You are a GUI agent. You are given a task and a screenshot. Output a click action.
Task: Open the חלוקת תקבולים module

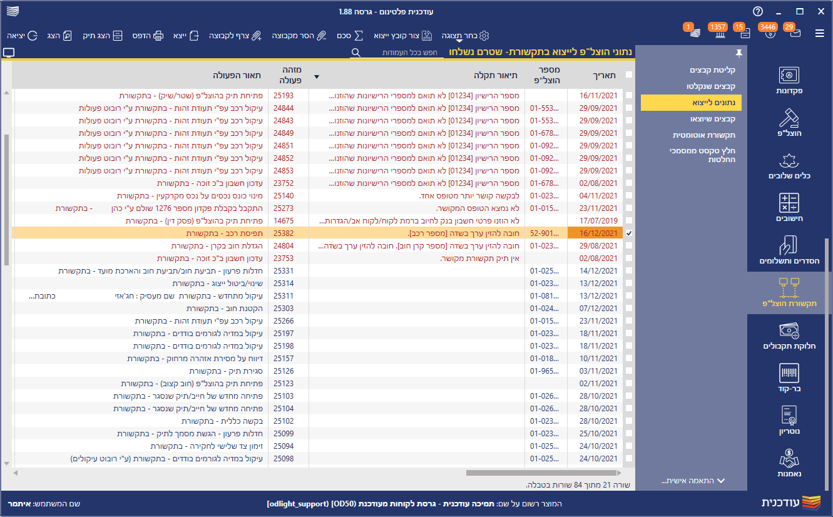(789, 335)
